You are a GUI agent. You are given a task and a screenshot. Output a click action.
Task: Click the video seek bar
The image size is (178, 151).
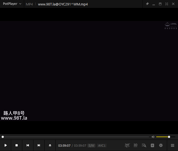click(x=76, y=137)
